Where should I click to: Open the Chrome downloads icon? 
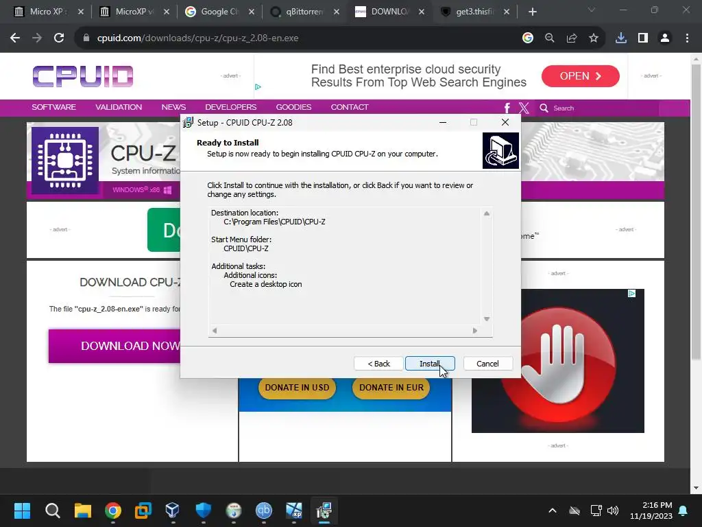(x=621, y=38)
